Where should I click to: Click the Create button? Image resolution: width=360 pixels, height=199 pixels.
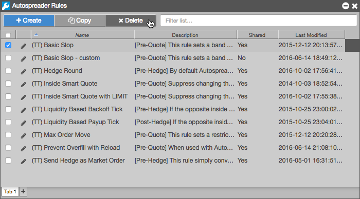[29, 21]
